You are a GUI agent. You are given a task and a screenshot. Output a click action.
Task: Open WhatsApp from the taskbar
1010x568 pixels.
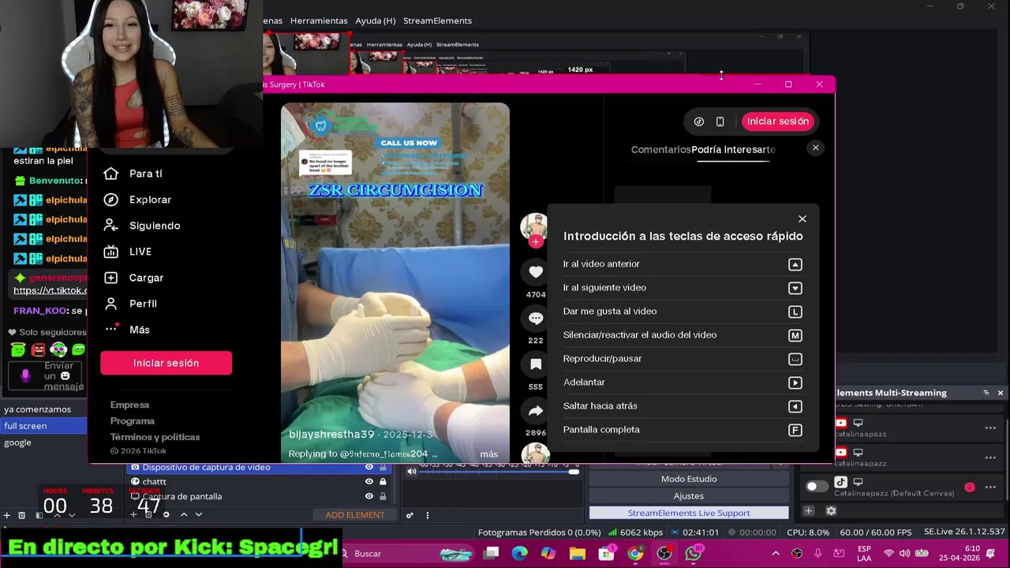point(694,554)
